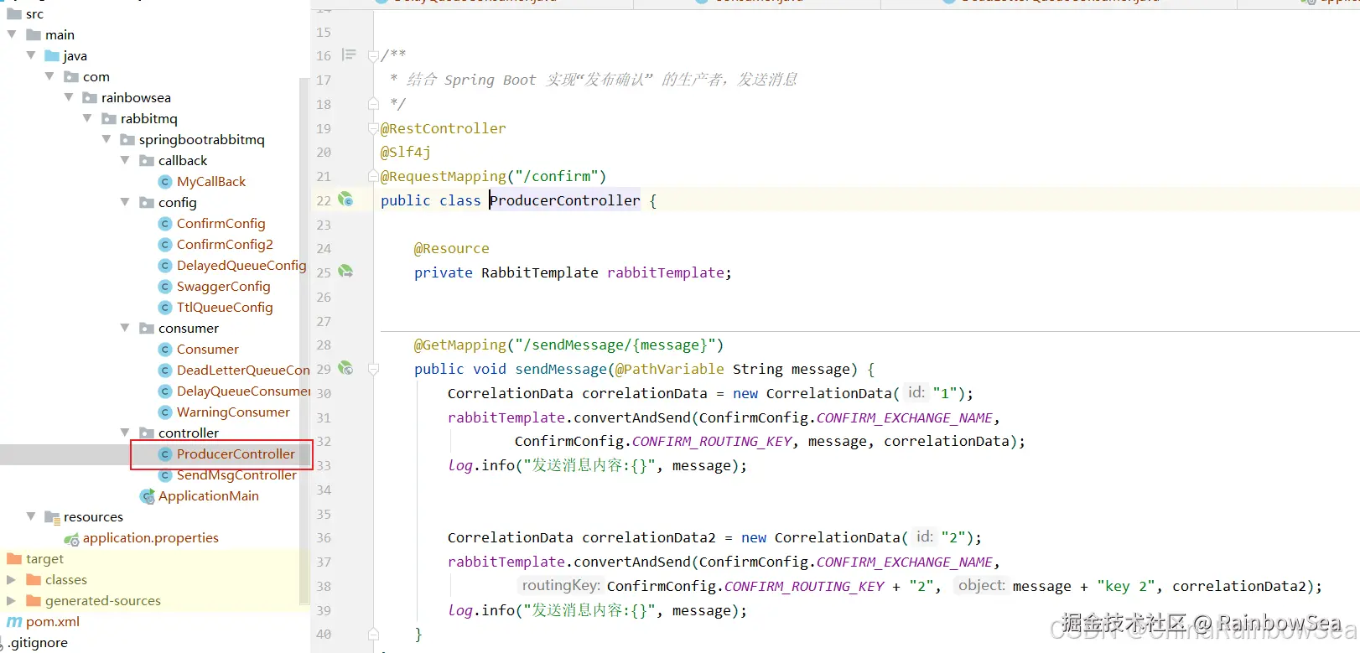Collapse the consumer package
Image resolution: width=1360 pixels, height=653 pixels.
point(125,328)
